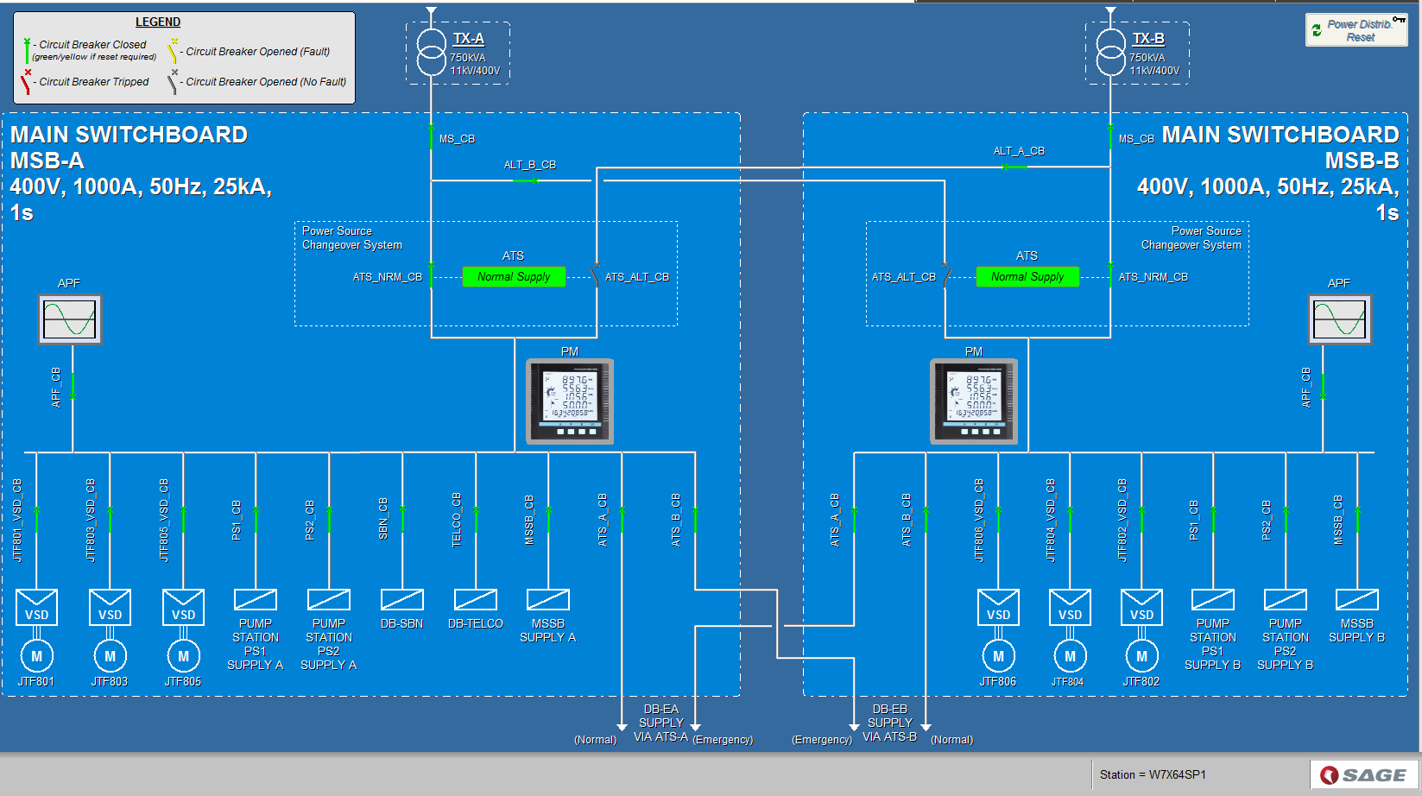
Task: Open the MSB-B APF waveform device
Action: (1339, 319)
